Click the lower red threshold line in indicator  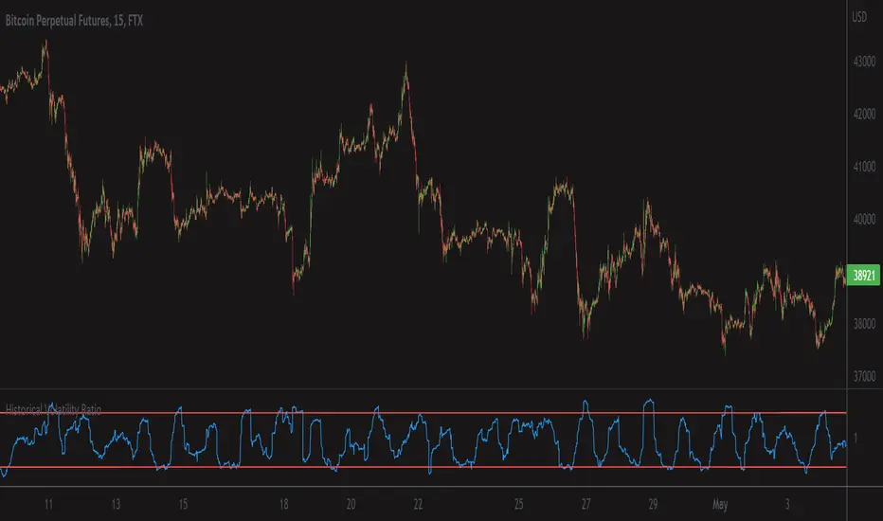pos(423,467)
